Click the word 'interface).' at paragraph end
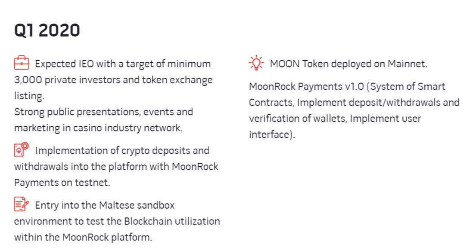This screenshot has height=250, width=476. point(272,135)
